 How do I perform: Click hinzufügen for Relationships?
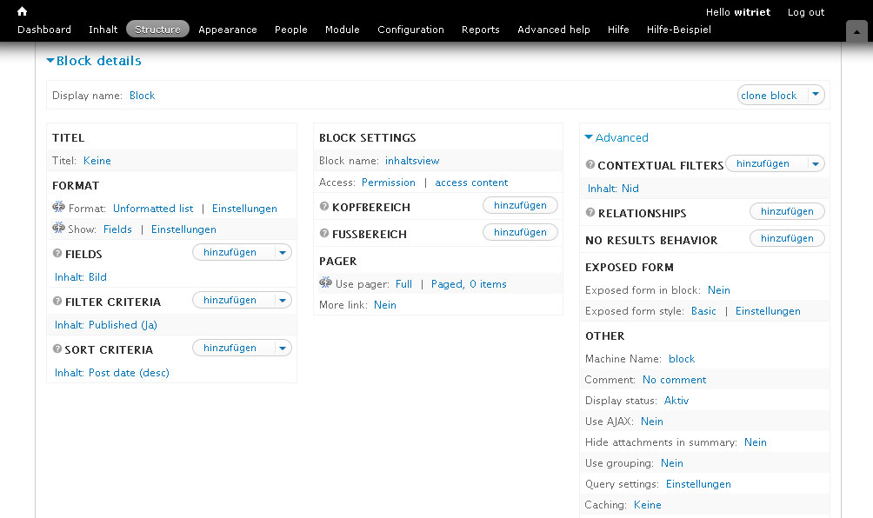[x=787, y=211]
